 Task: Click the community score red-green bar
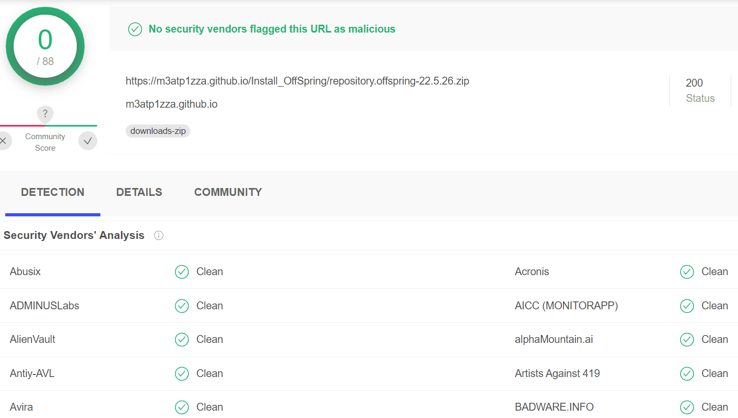tap(48, 126)
